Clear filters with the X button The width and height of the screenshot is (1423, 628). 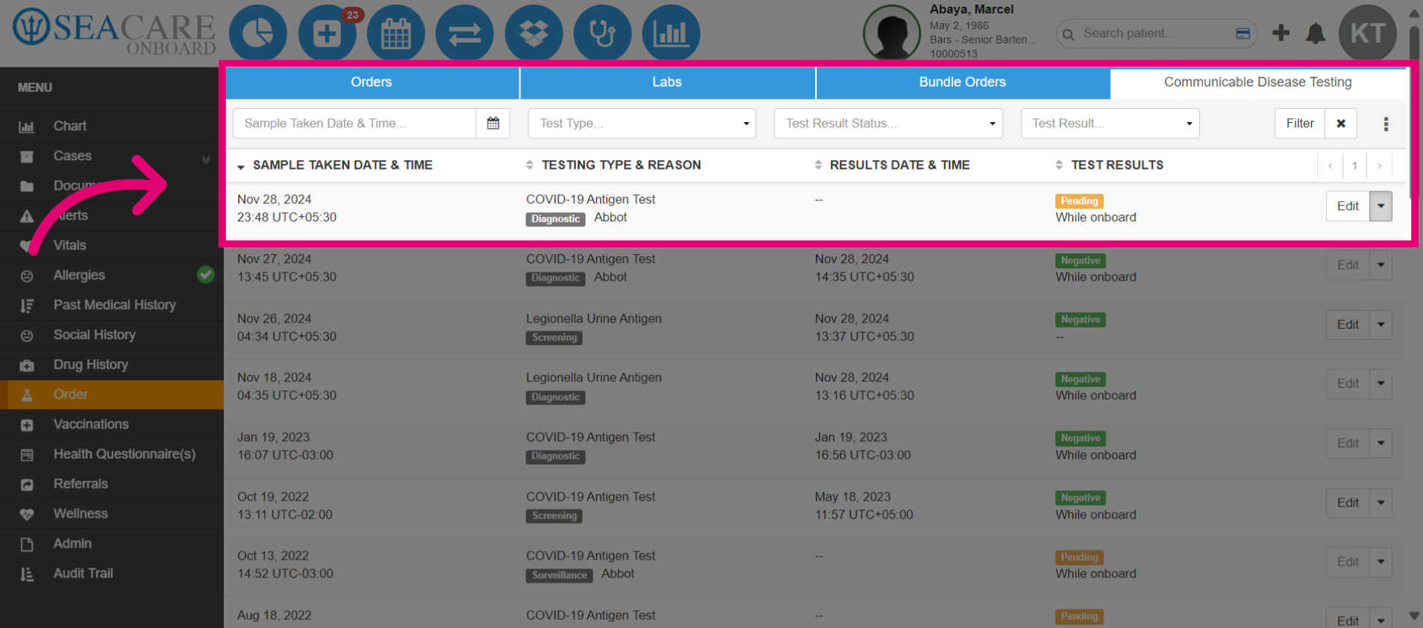[x=1341, y=123]
